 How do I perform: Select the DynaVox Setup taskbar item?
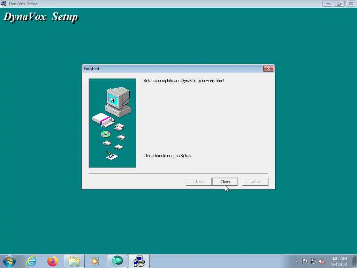[139, 261]
